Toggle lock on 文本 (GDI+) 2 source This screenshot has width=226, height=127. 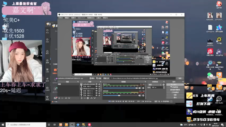click(99, 95)
